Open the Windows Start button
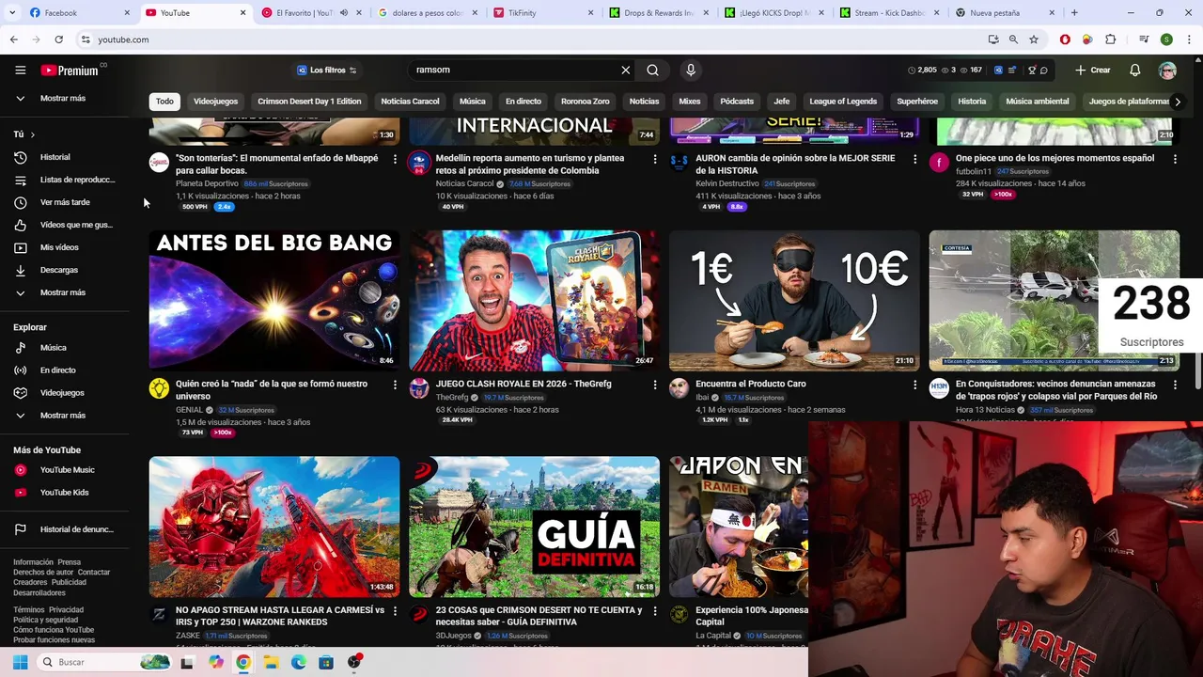 pyautogui.click(x=20, y=662)
